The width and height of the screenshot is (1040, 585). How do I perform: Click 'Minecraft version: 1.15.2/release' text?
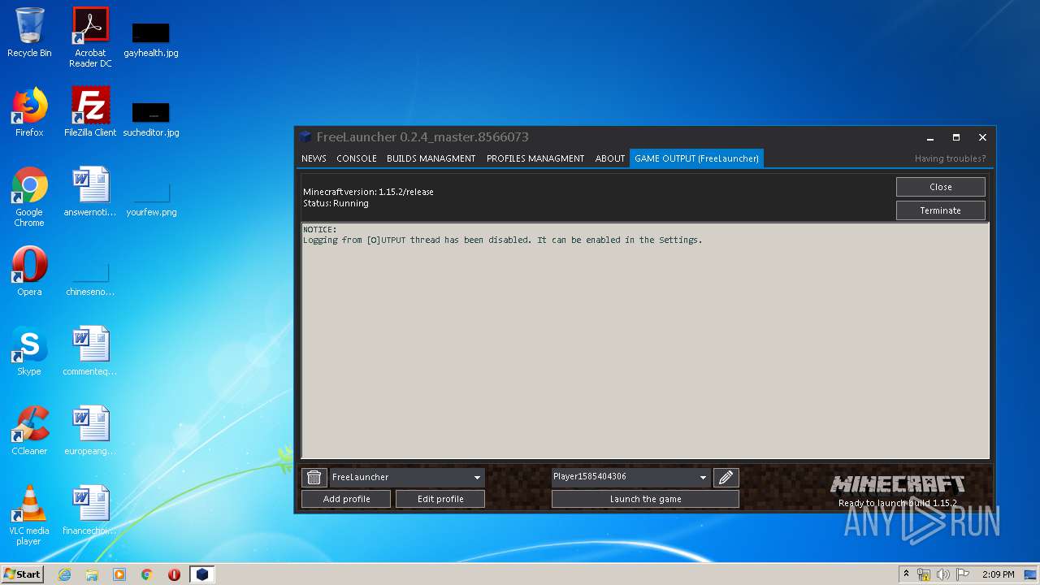pyautogui.click(x=368, y=192)
